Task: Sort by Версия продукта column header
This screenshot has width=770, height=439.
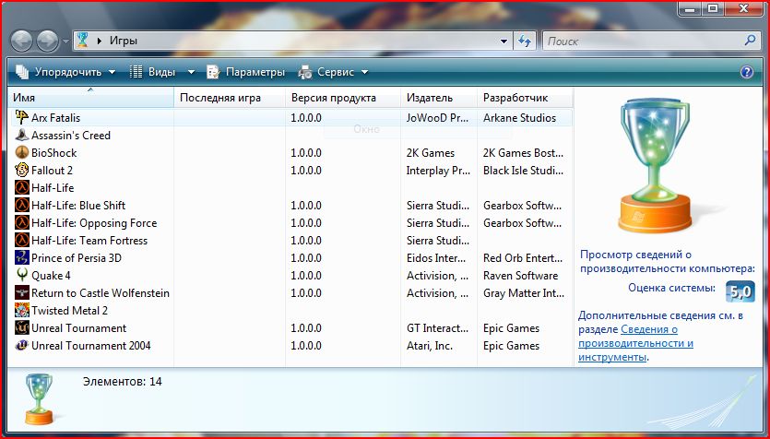Action: (343, 98)
